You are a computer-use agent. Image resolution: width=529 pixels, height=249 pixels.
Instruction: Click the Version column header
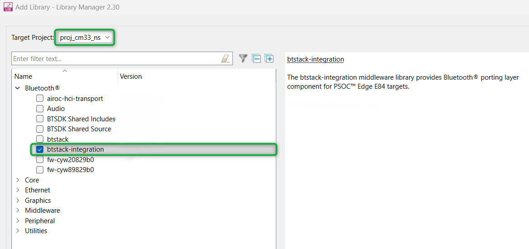[131, 77]
